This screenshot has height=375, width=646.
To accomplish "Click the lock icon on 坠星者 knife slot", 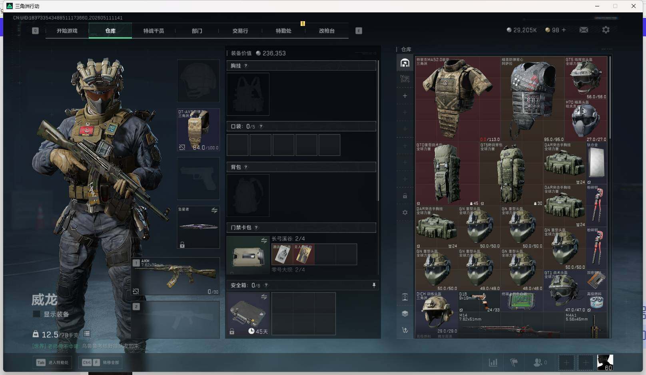I will [182, 245].
